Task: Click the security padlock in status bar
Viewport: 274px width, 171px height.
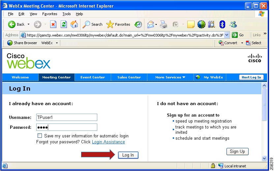Action: pos(213,166)
